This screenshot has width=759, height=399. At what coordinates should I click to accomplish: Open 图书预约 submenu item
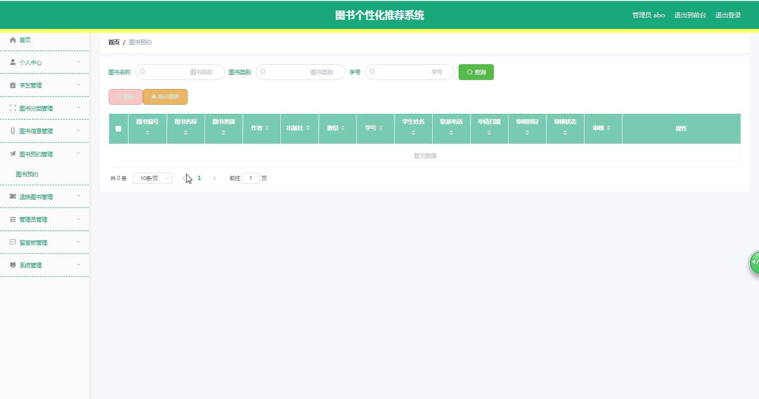pyautogui.click(x=27, y=174)
